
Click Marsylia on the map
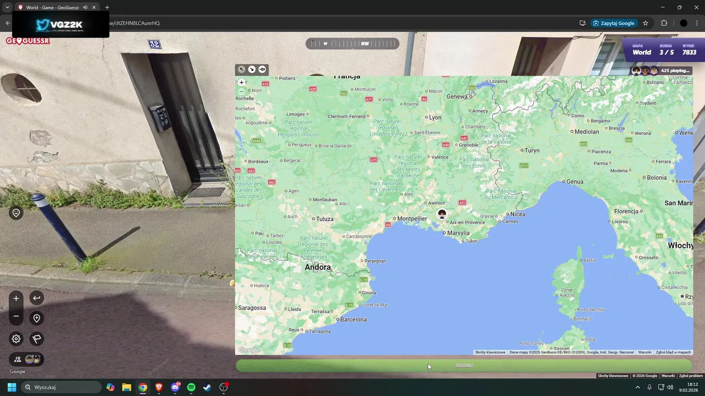click(x=458, y=233)
